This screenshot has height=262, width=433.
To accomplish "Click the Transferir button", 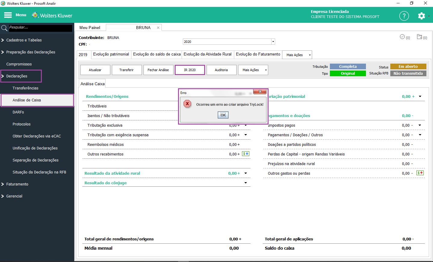I will pyautogui.click(x=127, y=70).
